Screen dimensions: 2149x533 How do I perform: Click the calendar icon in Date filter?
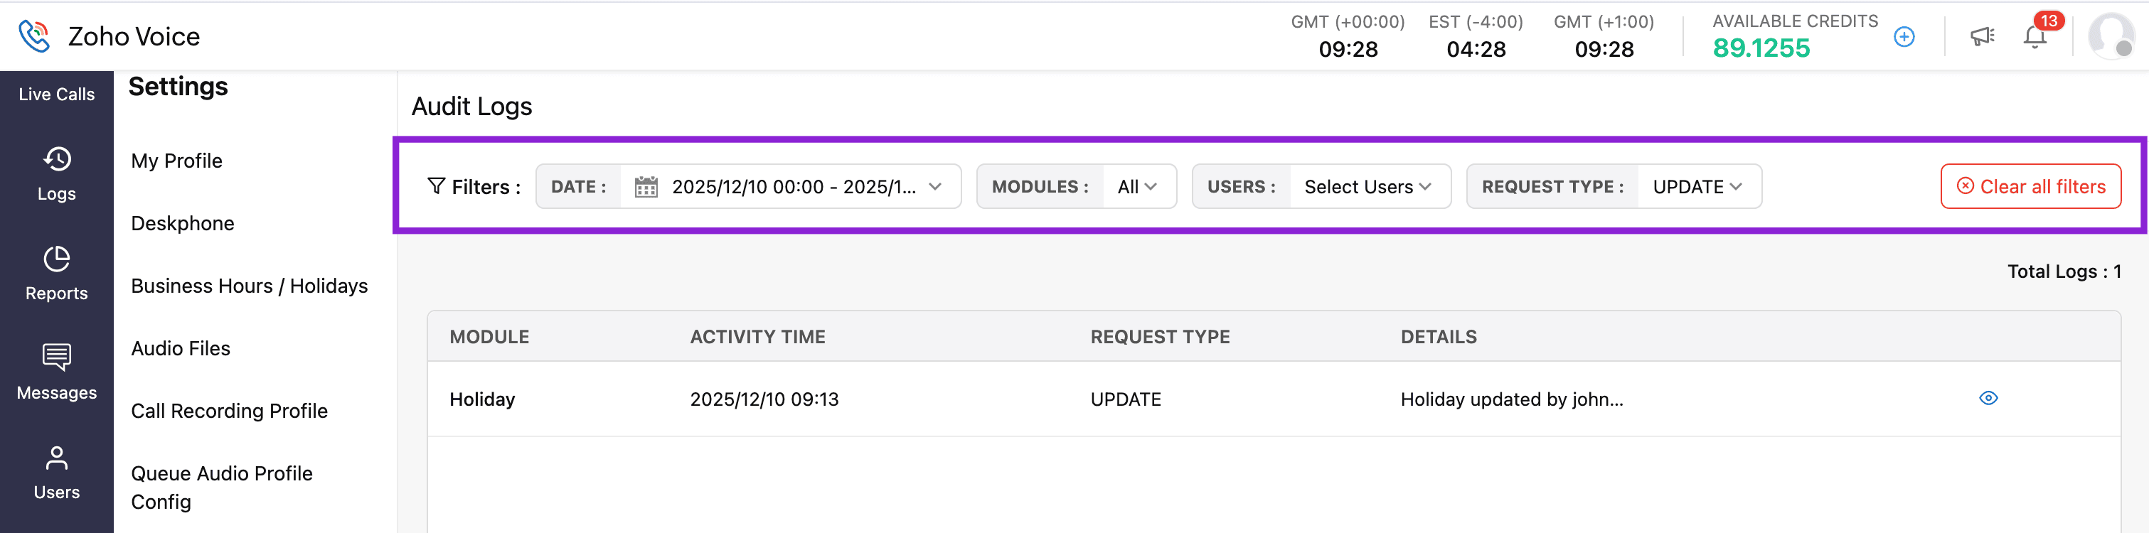point(646,187)
